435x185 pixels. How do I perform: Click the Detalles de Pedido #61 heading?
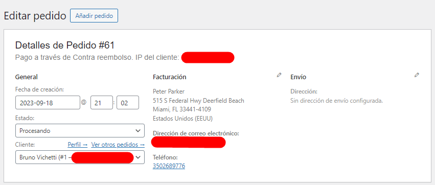coord(64,45)
